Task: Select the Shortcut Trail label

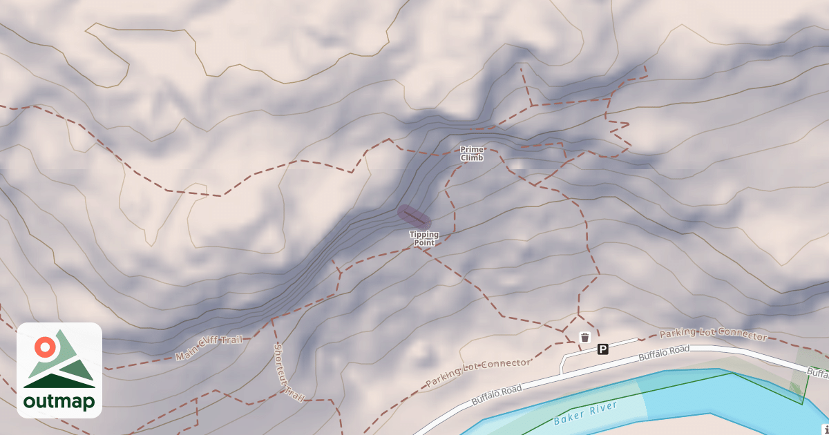Action: coord(289,373)
